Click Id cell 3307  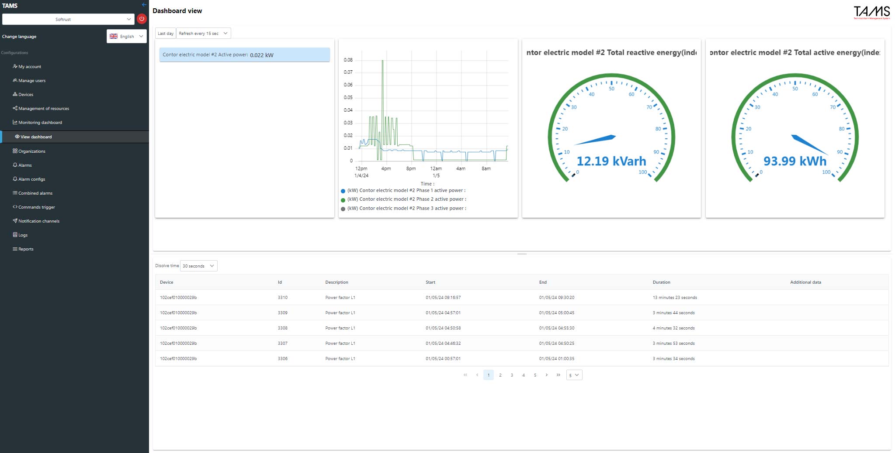pyautogui.click(x=283, y=343)
